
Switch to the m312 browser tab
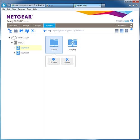pyautogui.click(x=59, y=6)
